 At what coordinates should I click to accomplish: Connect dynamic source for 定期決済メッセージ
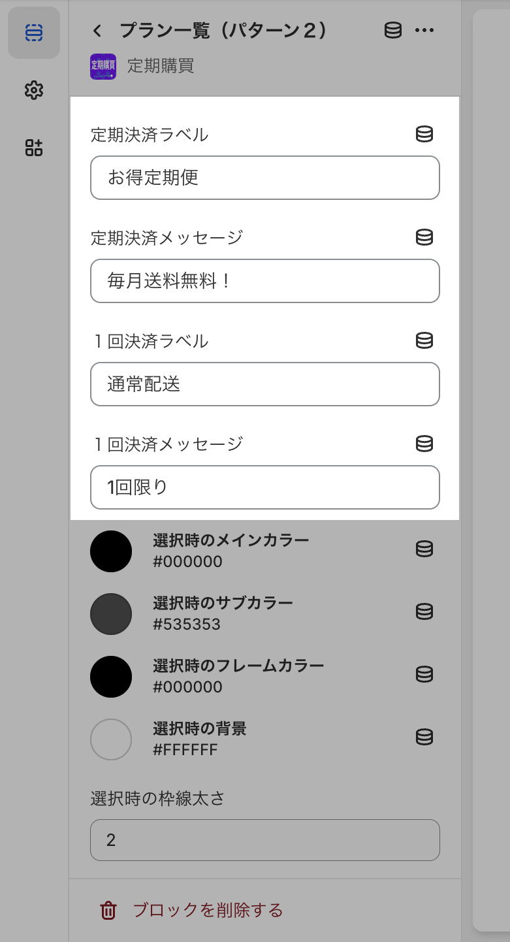(x=424, y=237)
